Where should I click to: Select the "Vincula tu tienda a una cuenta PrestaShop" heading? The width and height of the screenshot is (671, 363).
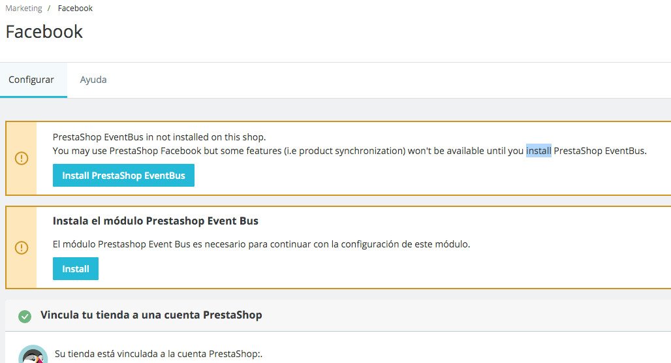pos(151,315)
